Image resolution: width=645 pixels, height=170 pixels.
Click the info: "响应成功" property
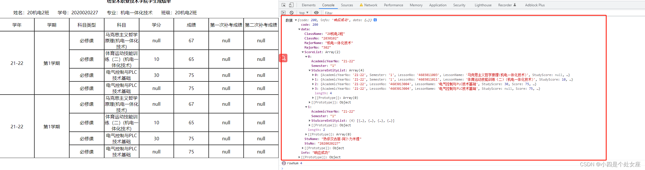[315, 153]
